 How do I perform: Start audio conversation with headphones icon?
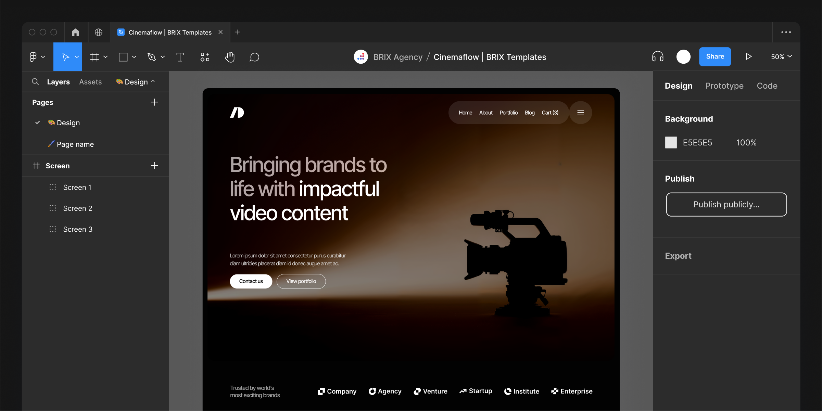click(x=658, y=56)
